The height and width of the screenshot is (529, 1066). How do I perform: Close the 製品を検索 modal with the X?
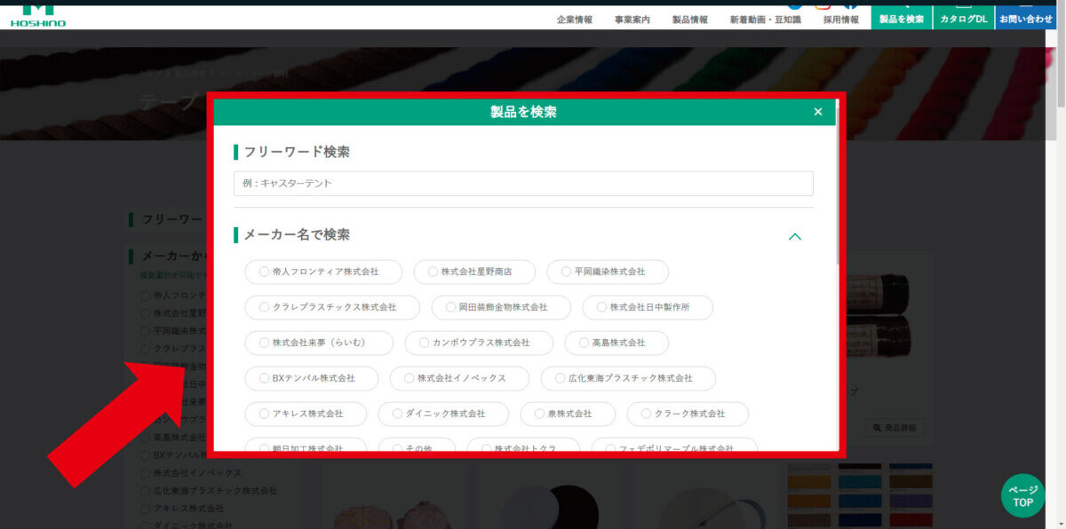pos(818,112)
